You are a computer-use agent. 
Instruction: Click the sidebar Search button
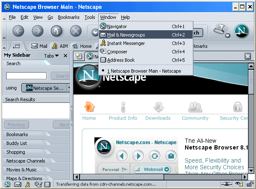pos(60,76)
